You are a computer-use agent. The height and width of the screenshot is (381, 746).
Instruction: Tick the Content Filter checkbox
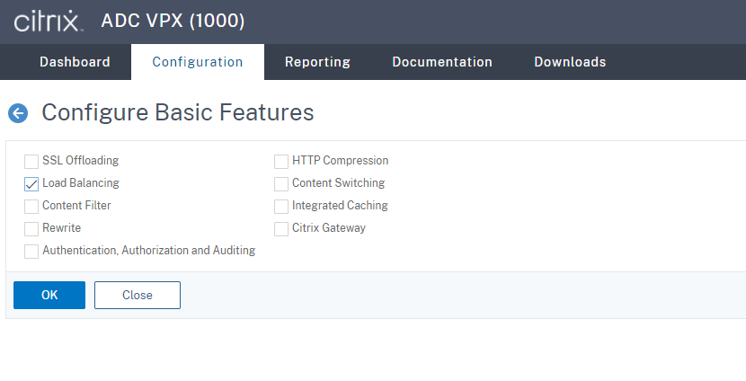coord(31,206)
